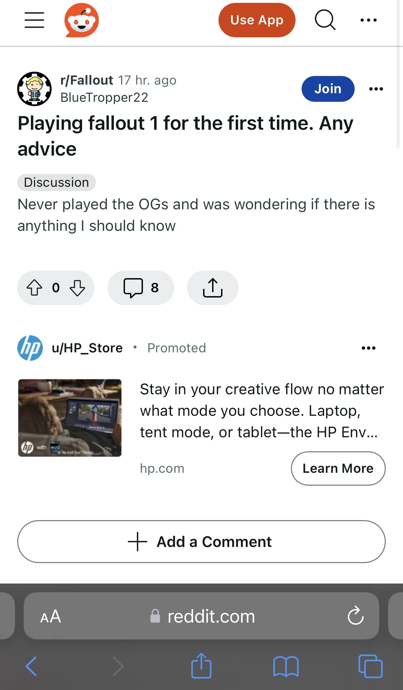Upvote the Fallout 1 post

coord(34,287)
